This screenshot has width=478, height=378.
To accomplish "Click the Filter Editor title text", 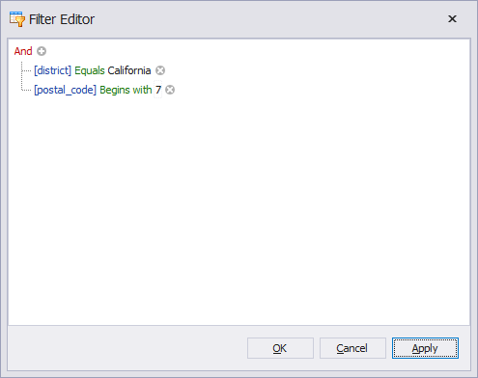I will 62,19.
